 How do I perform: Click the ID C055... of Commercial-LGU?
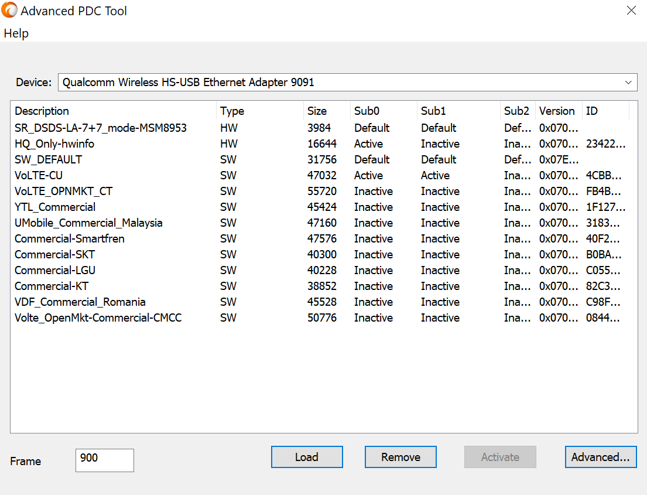pos(603,271)
